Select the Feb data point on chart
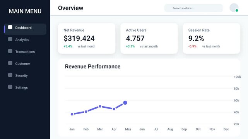Viewport: 248px width, 139px height. 86,112
